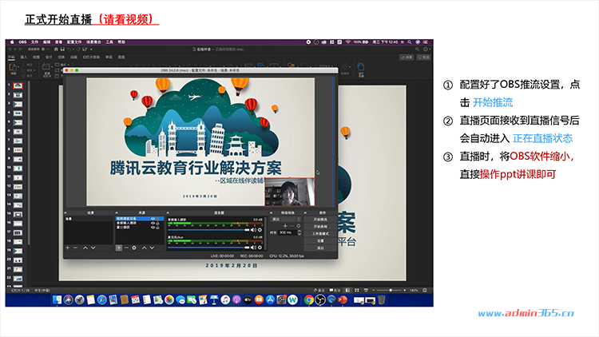The width and height of the screenshot is (599, 337).
Task: Remove scene with minus icon in Scenes panel
Action: [x=75, y=248]
